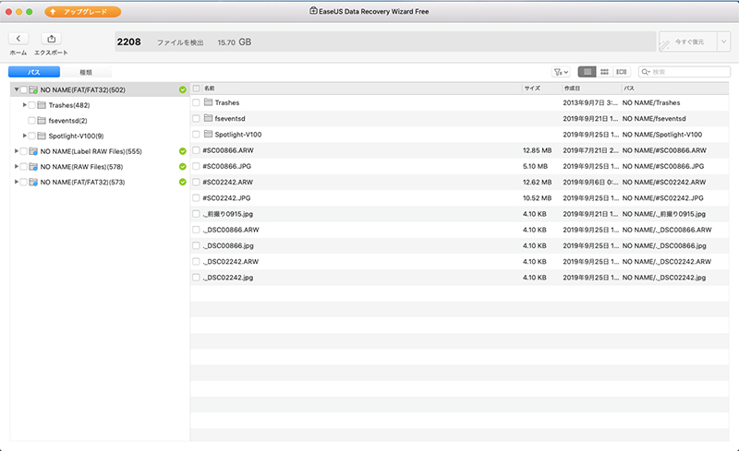This screenshot has width=739, height=451.
Task: Tick the select-all checkbox in header
Action: (x=197, y=89)
